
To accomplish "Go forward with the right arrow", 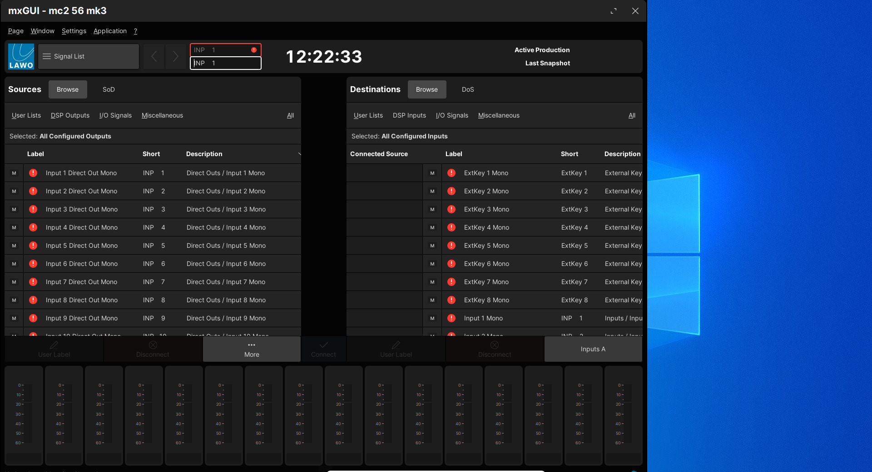I will [x=176, y=56].
